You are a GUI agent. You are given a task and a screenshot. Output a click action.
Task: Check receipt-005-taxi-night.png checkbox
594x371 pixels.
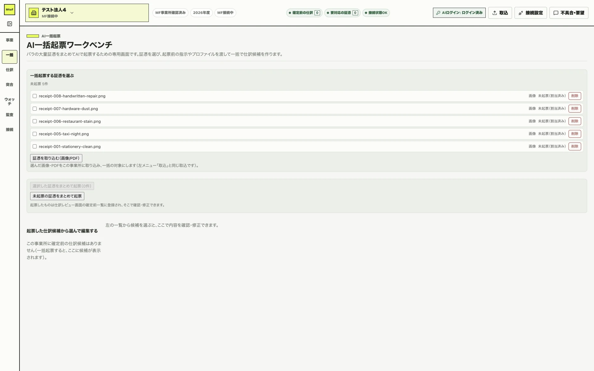click(x=35, y=134)
